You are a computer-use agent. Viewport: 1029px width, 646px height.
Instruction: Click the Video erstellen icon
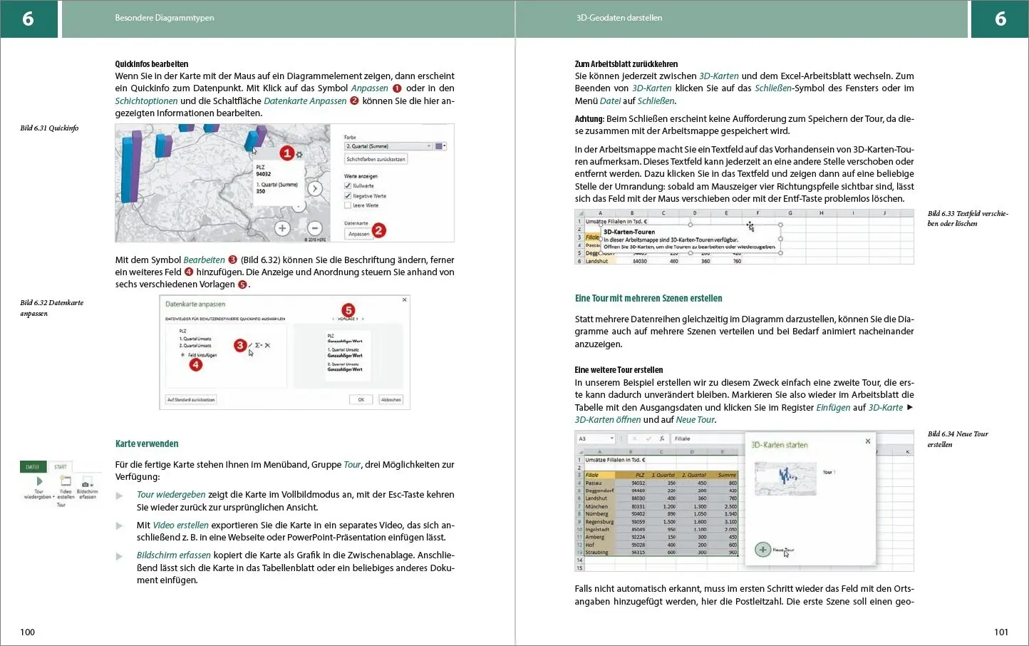[66, 481]
